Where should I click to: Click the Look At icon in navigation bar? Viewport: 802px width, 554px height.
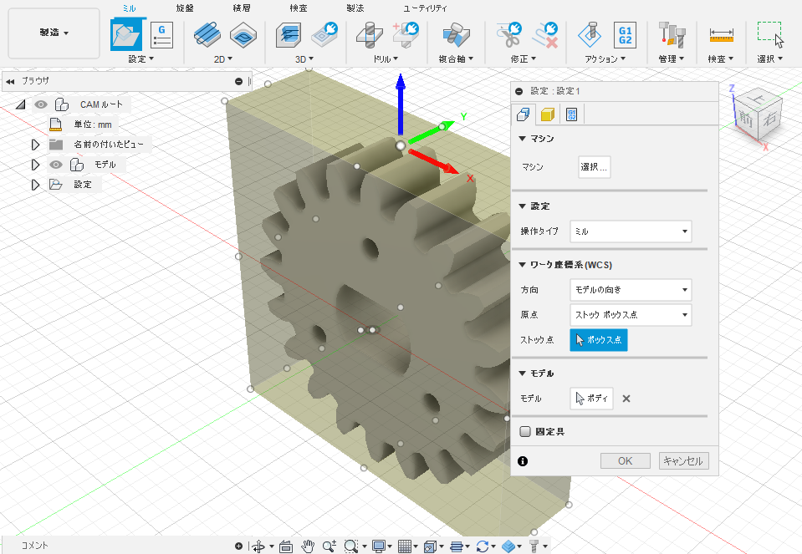(285, 546)
